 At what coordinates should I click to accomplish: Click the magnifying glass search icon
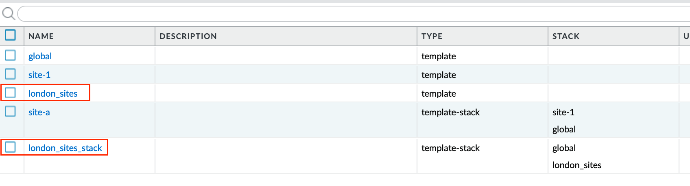coord(9,14)
